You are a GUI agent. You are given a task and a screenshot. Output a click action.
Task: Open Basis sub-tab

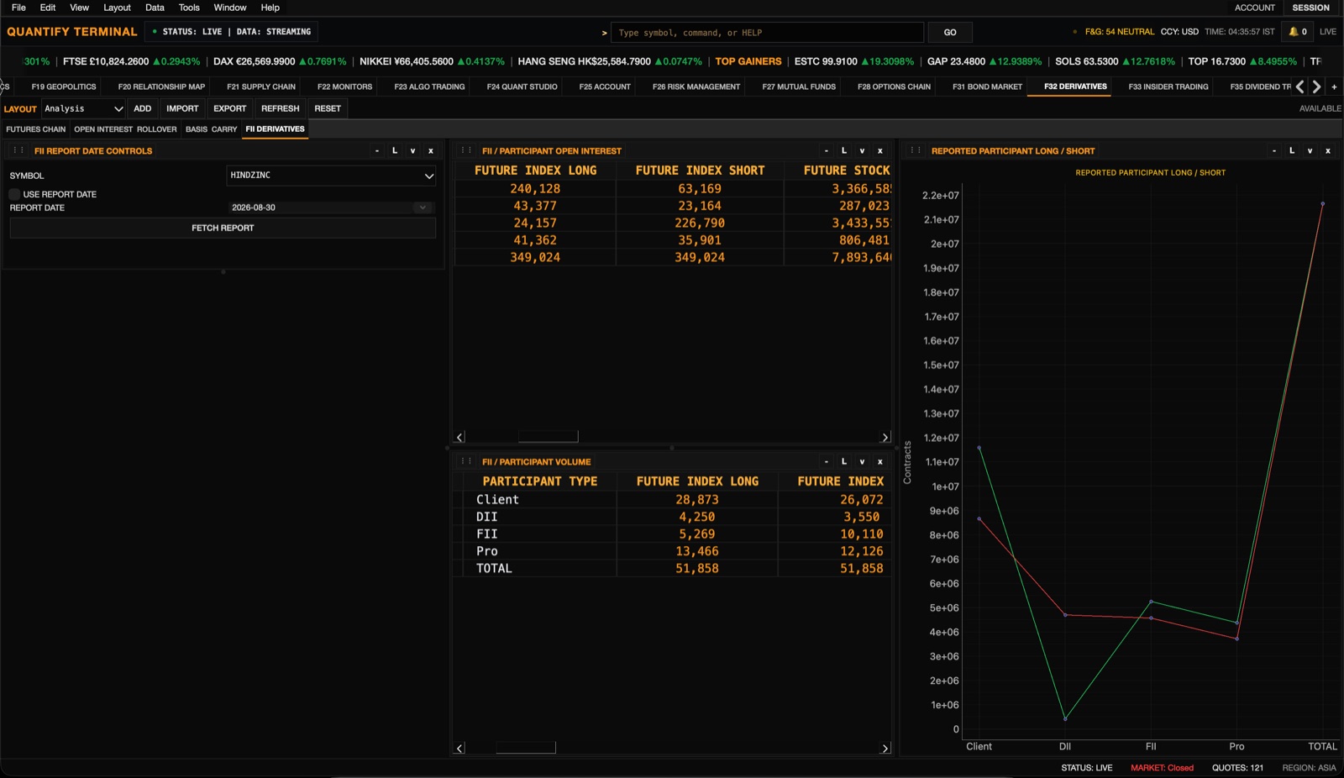[x=197, y=129]
